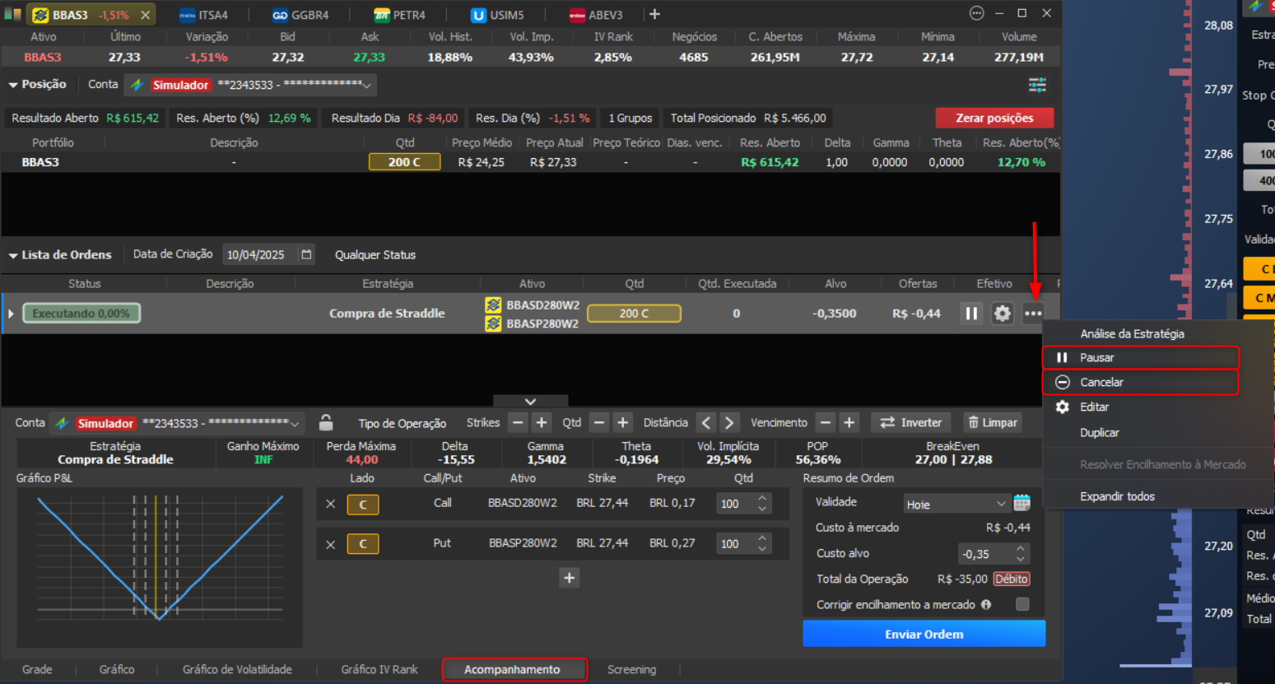Toggle Débito label in Total da Operação

pos(1012,579)
